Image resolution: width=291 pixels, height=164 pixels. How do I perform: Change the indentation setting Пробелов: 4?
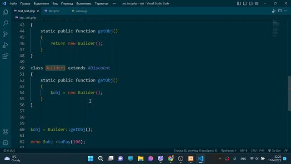(x=228, y=151)
